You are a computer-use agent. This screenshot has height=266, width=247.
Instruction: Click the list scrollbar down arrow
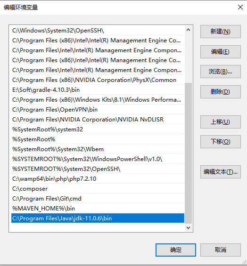point(188,228)
